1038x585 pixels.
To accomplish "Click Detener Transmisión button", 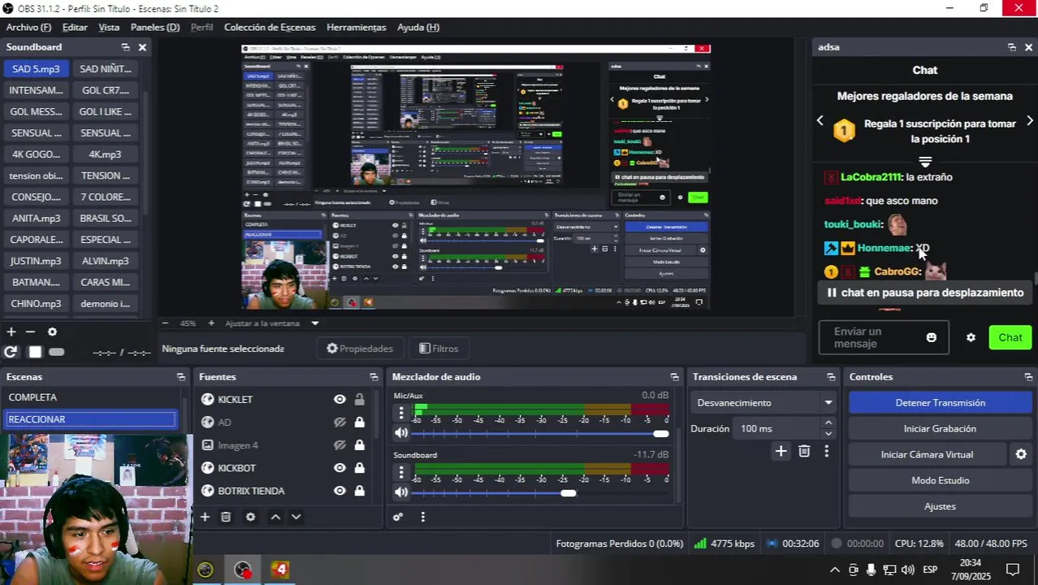I will point(941,402).
